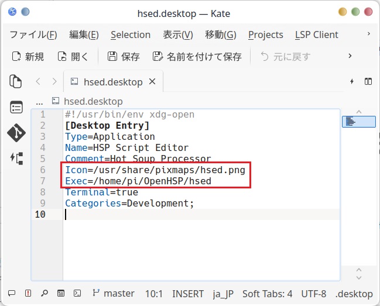Expand the menu bar overflow chevron
This screenshot has width=380, height=306.
click(369, 34)
